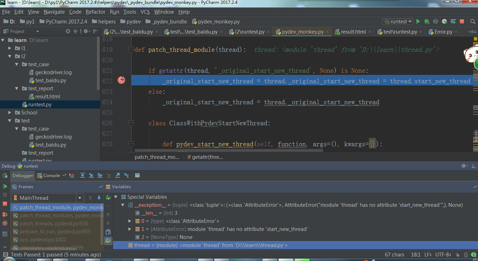Start debugging with the bug icon
Image resolution: width=478 pixels, height=261 pixels.
tap(427, 22)
